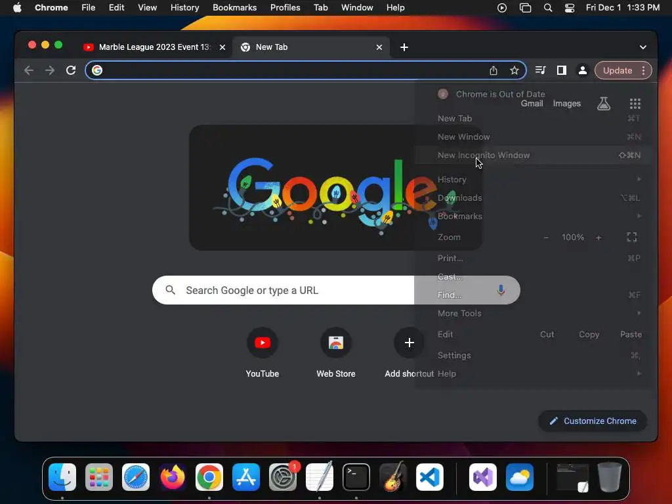
Task: Open Settings from the Chrome menu
Action: click(534, 355)
